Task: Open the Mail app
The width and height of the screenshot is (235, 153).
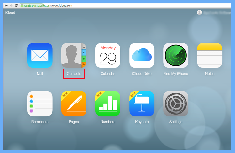Action: pyautogui.click(x=40, y=55)
